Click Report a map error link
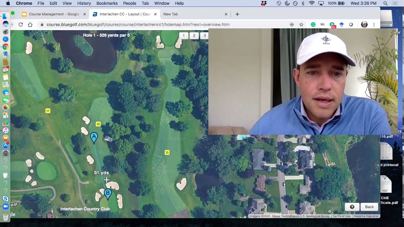The height and width of the screenshot is (227, 404). 366,216
